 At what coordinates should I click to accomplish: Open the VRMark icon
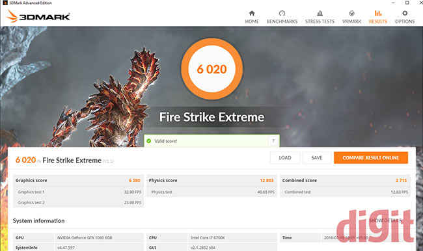pyautogui.click(x=351, y=13)
